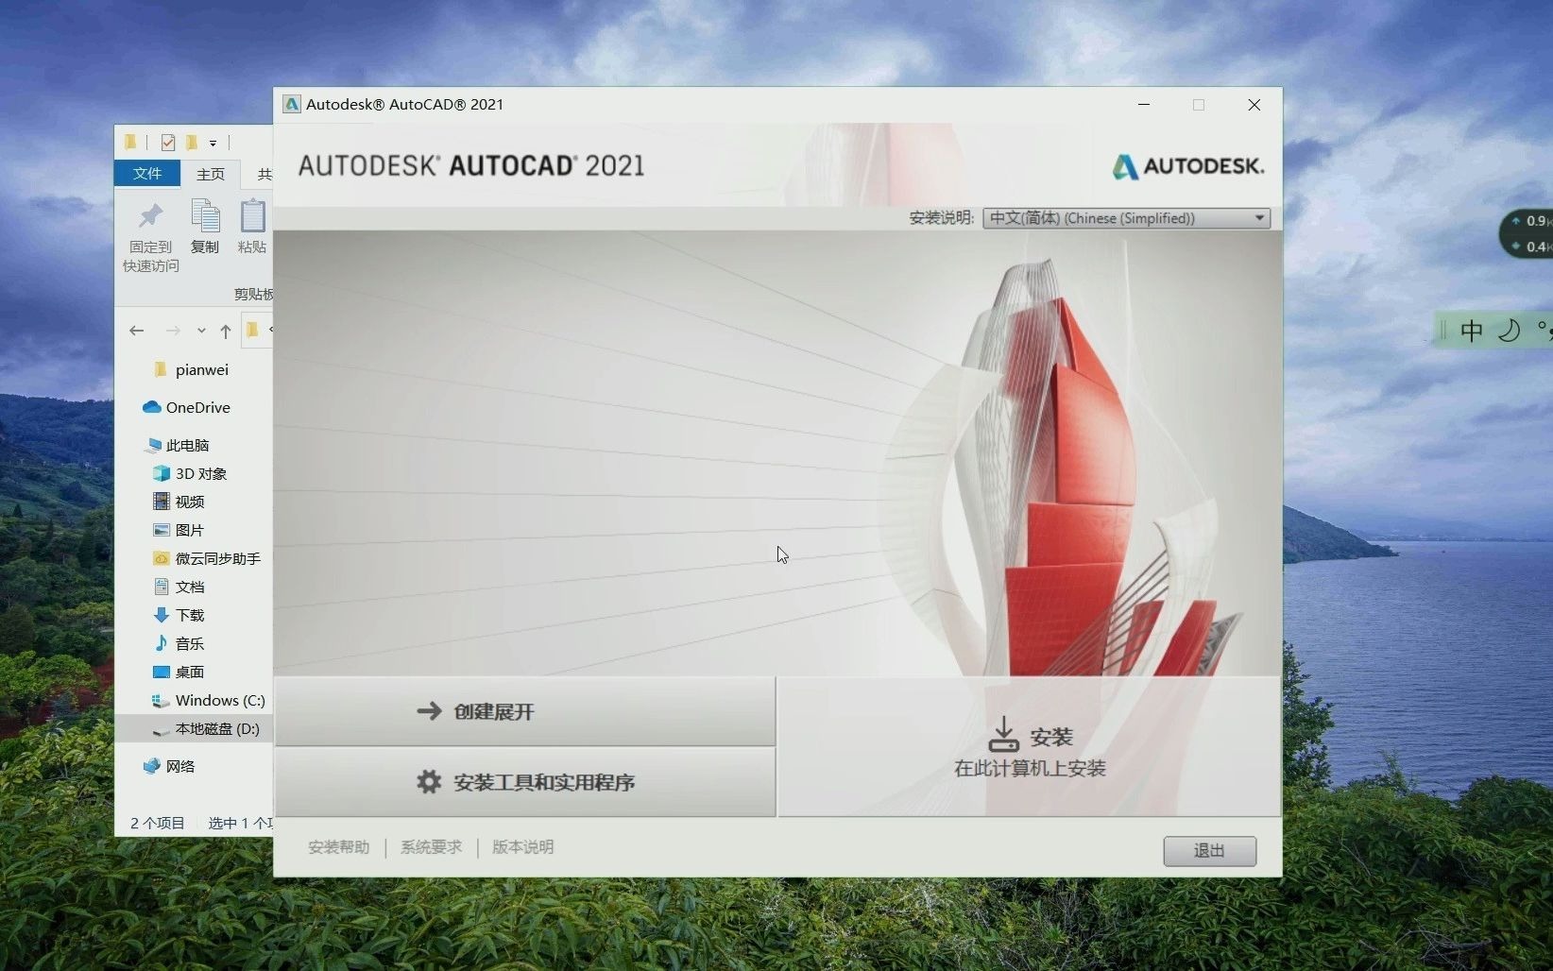
Task: Select 本地磁盘 (D:) drive
Action: pyautogui.click(x=194, y=728)
